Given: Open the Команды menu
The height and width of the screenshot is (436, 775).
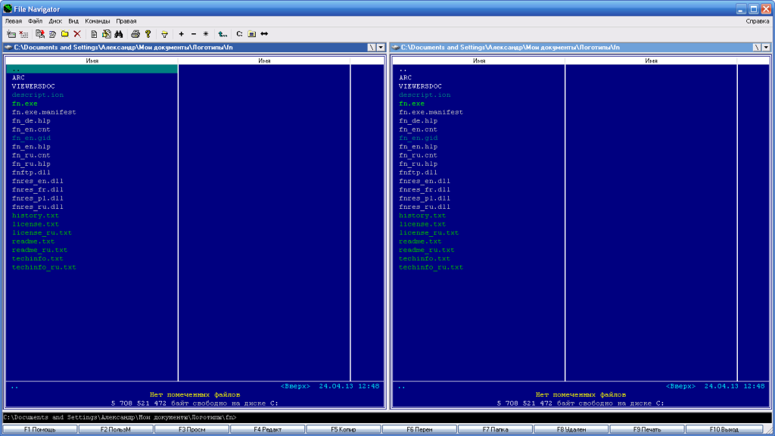Looking at the screenshot, I should click(98, 21).
